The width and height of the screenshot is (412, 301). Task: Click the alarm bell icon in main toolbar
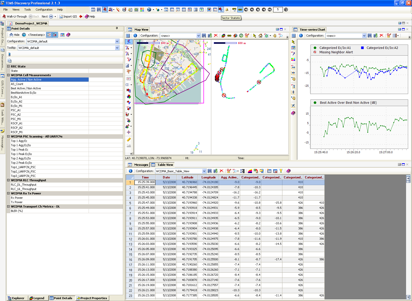pos(227,10)
